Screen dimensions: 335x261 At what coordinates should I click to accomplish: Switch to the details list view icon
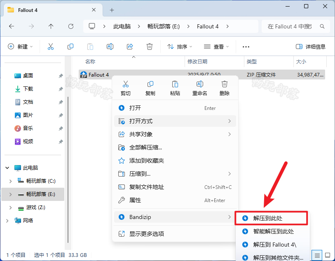317,255
